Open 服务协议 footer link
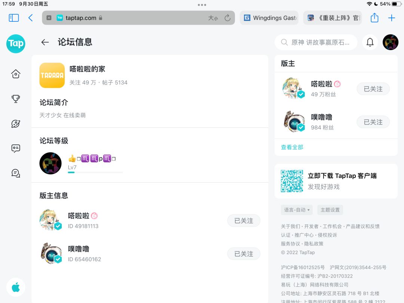This screenshot has width=404, height=303. (290, 244)
